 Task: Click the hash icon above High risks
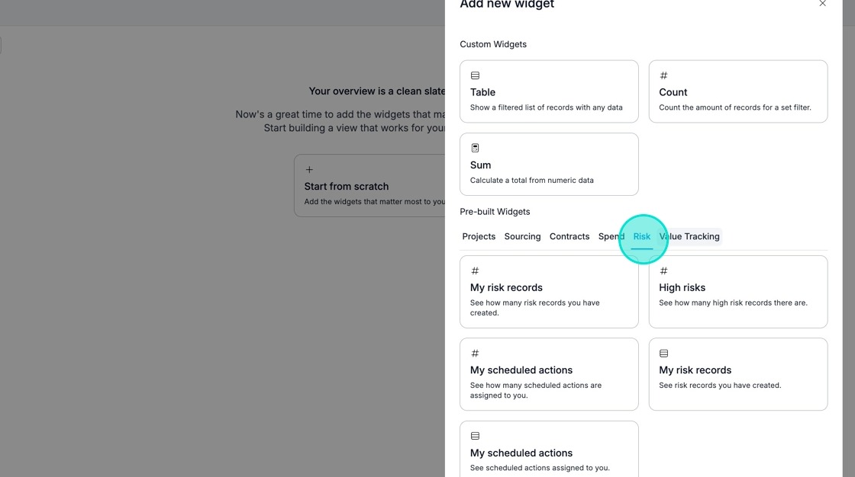(x=663, y=271)
